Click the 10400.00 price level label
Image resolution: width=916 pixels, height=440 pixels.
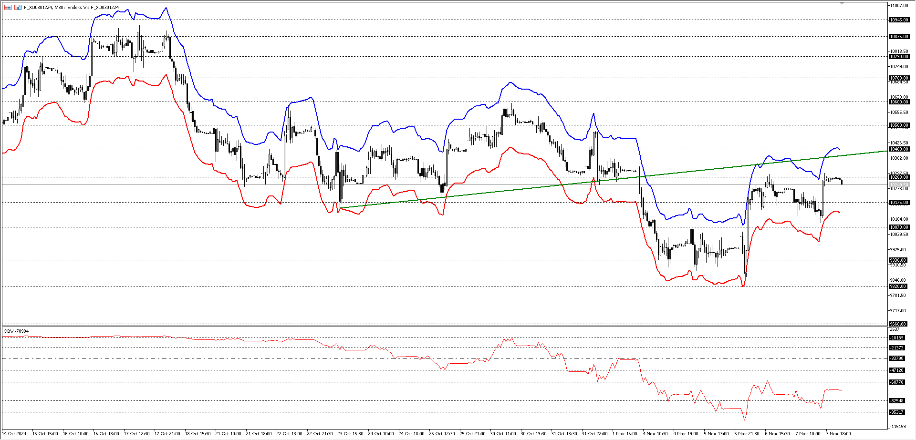(x=899, y=149)
